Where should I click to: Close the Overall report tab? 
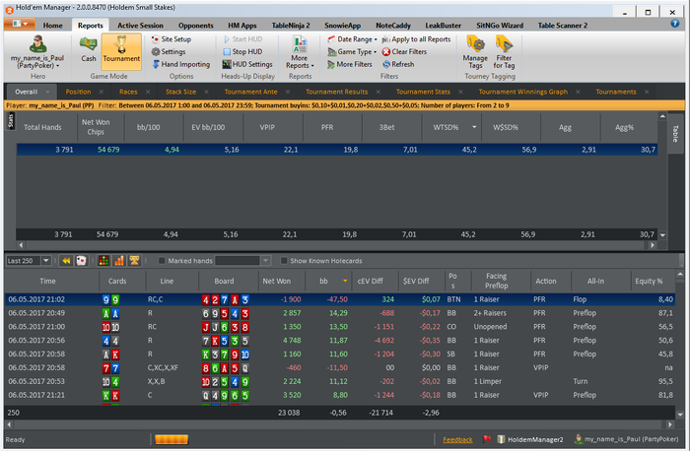tap(48, 92)
